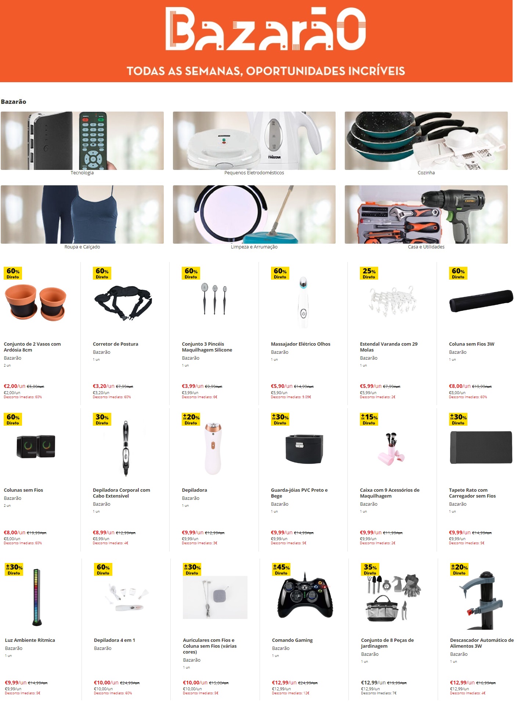Open the Limpeza e Arrumação category
The image size is (517, 709).
[x=254, y=214]
